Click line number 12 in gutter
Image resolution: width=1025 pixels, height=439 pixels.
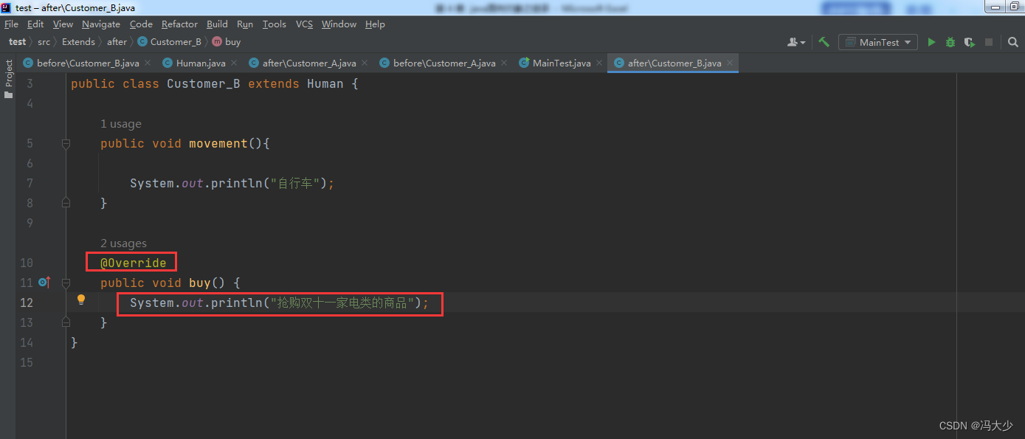click(27, 303)
